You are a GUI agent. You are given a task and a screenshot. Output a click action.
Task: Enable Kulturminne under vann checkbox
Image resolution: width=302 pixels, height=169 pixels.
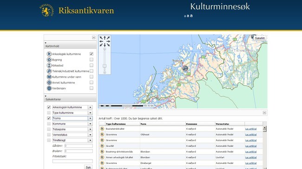pos(92,76)
